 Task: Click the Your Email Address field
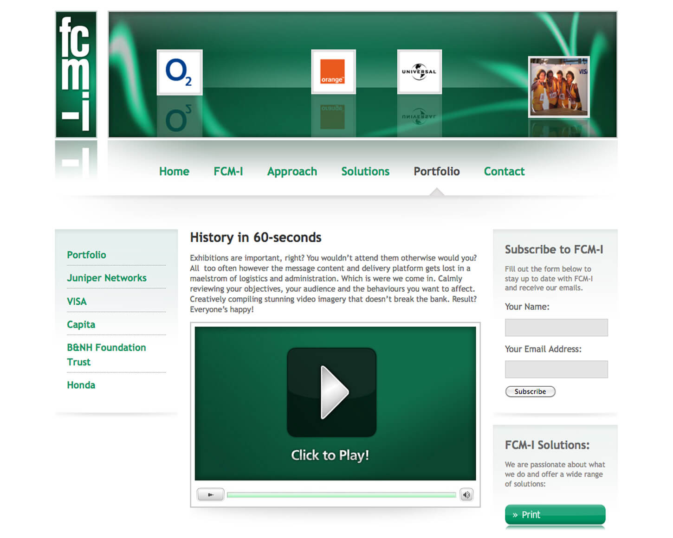click(x=556, y=369)
